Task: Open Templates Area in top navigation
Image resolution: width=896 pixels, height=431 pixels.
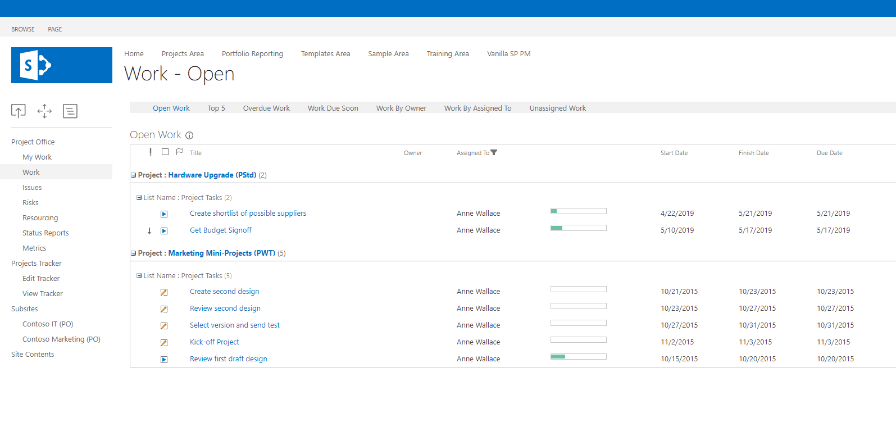Action: pyautogui.click(x=325, y=54)
